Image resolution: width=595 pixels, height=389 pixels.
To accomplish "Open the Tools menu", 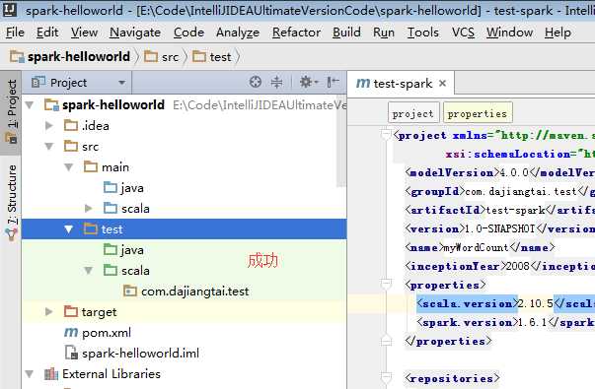I will pos(422,32).
